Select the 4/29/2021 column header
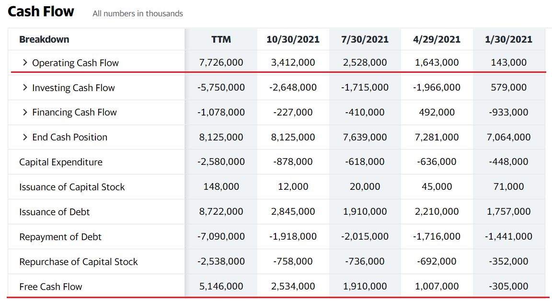Screen dimensions: 552x301 (x=437, y=39)
